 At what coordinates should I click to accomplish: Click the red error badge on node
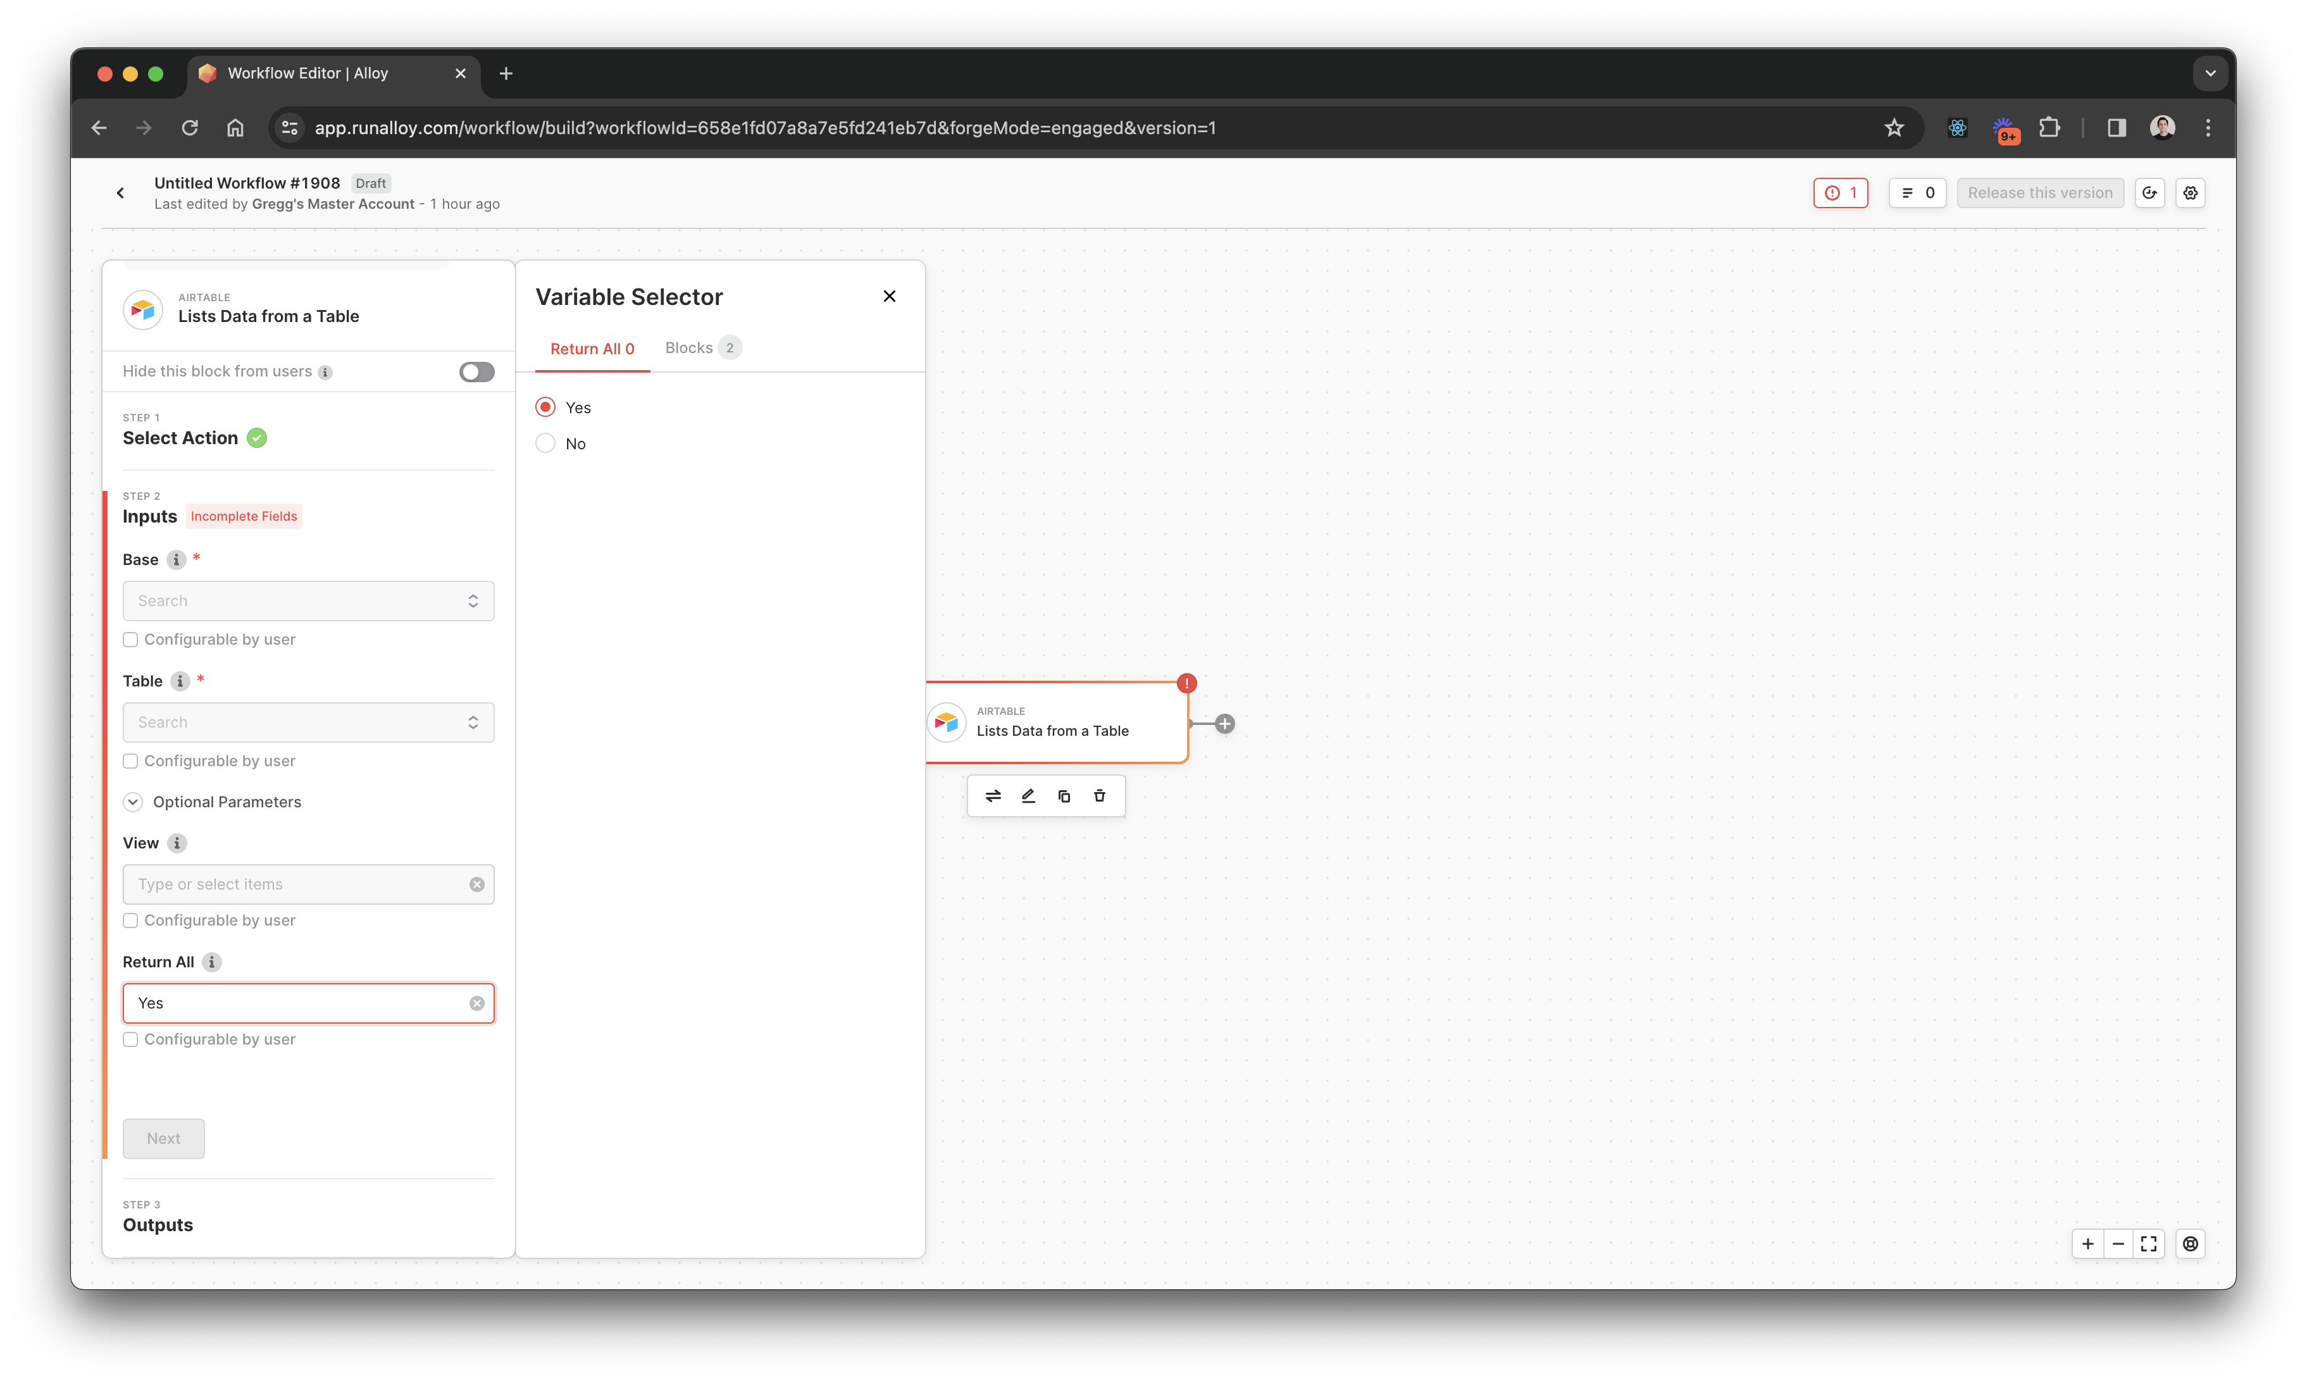[1186, 683]
